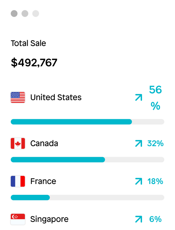Select the Singapore country label

[49, 219]
